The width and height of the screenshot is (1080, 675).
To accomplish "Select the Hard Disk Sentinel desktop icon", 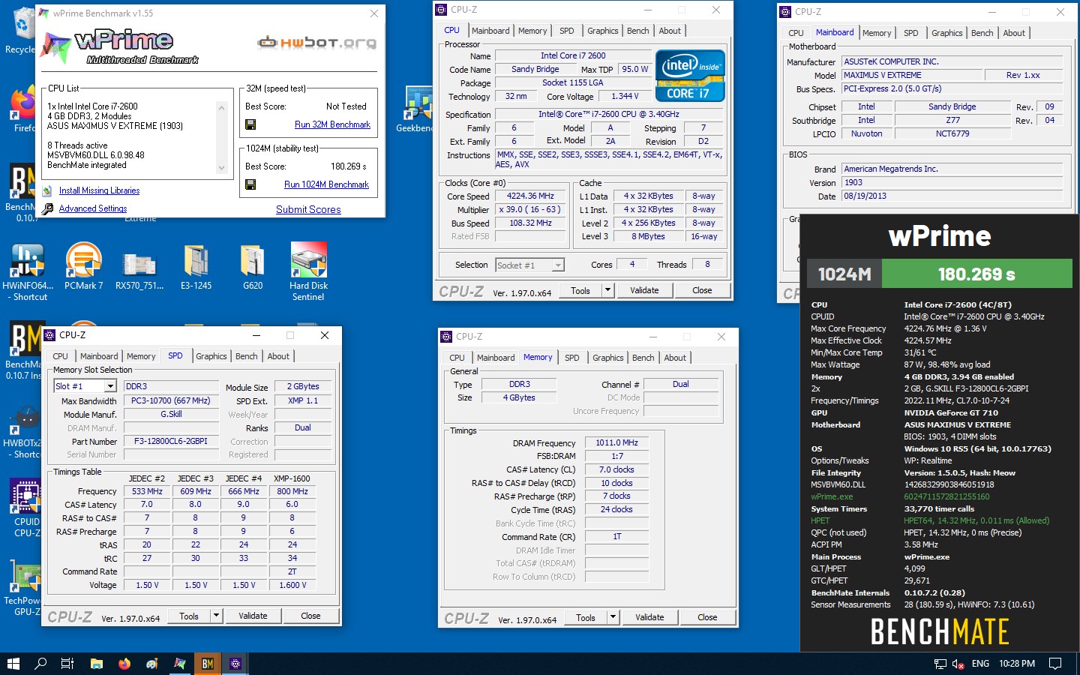I will pos(308,272).
